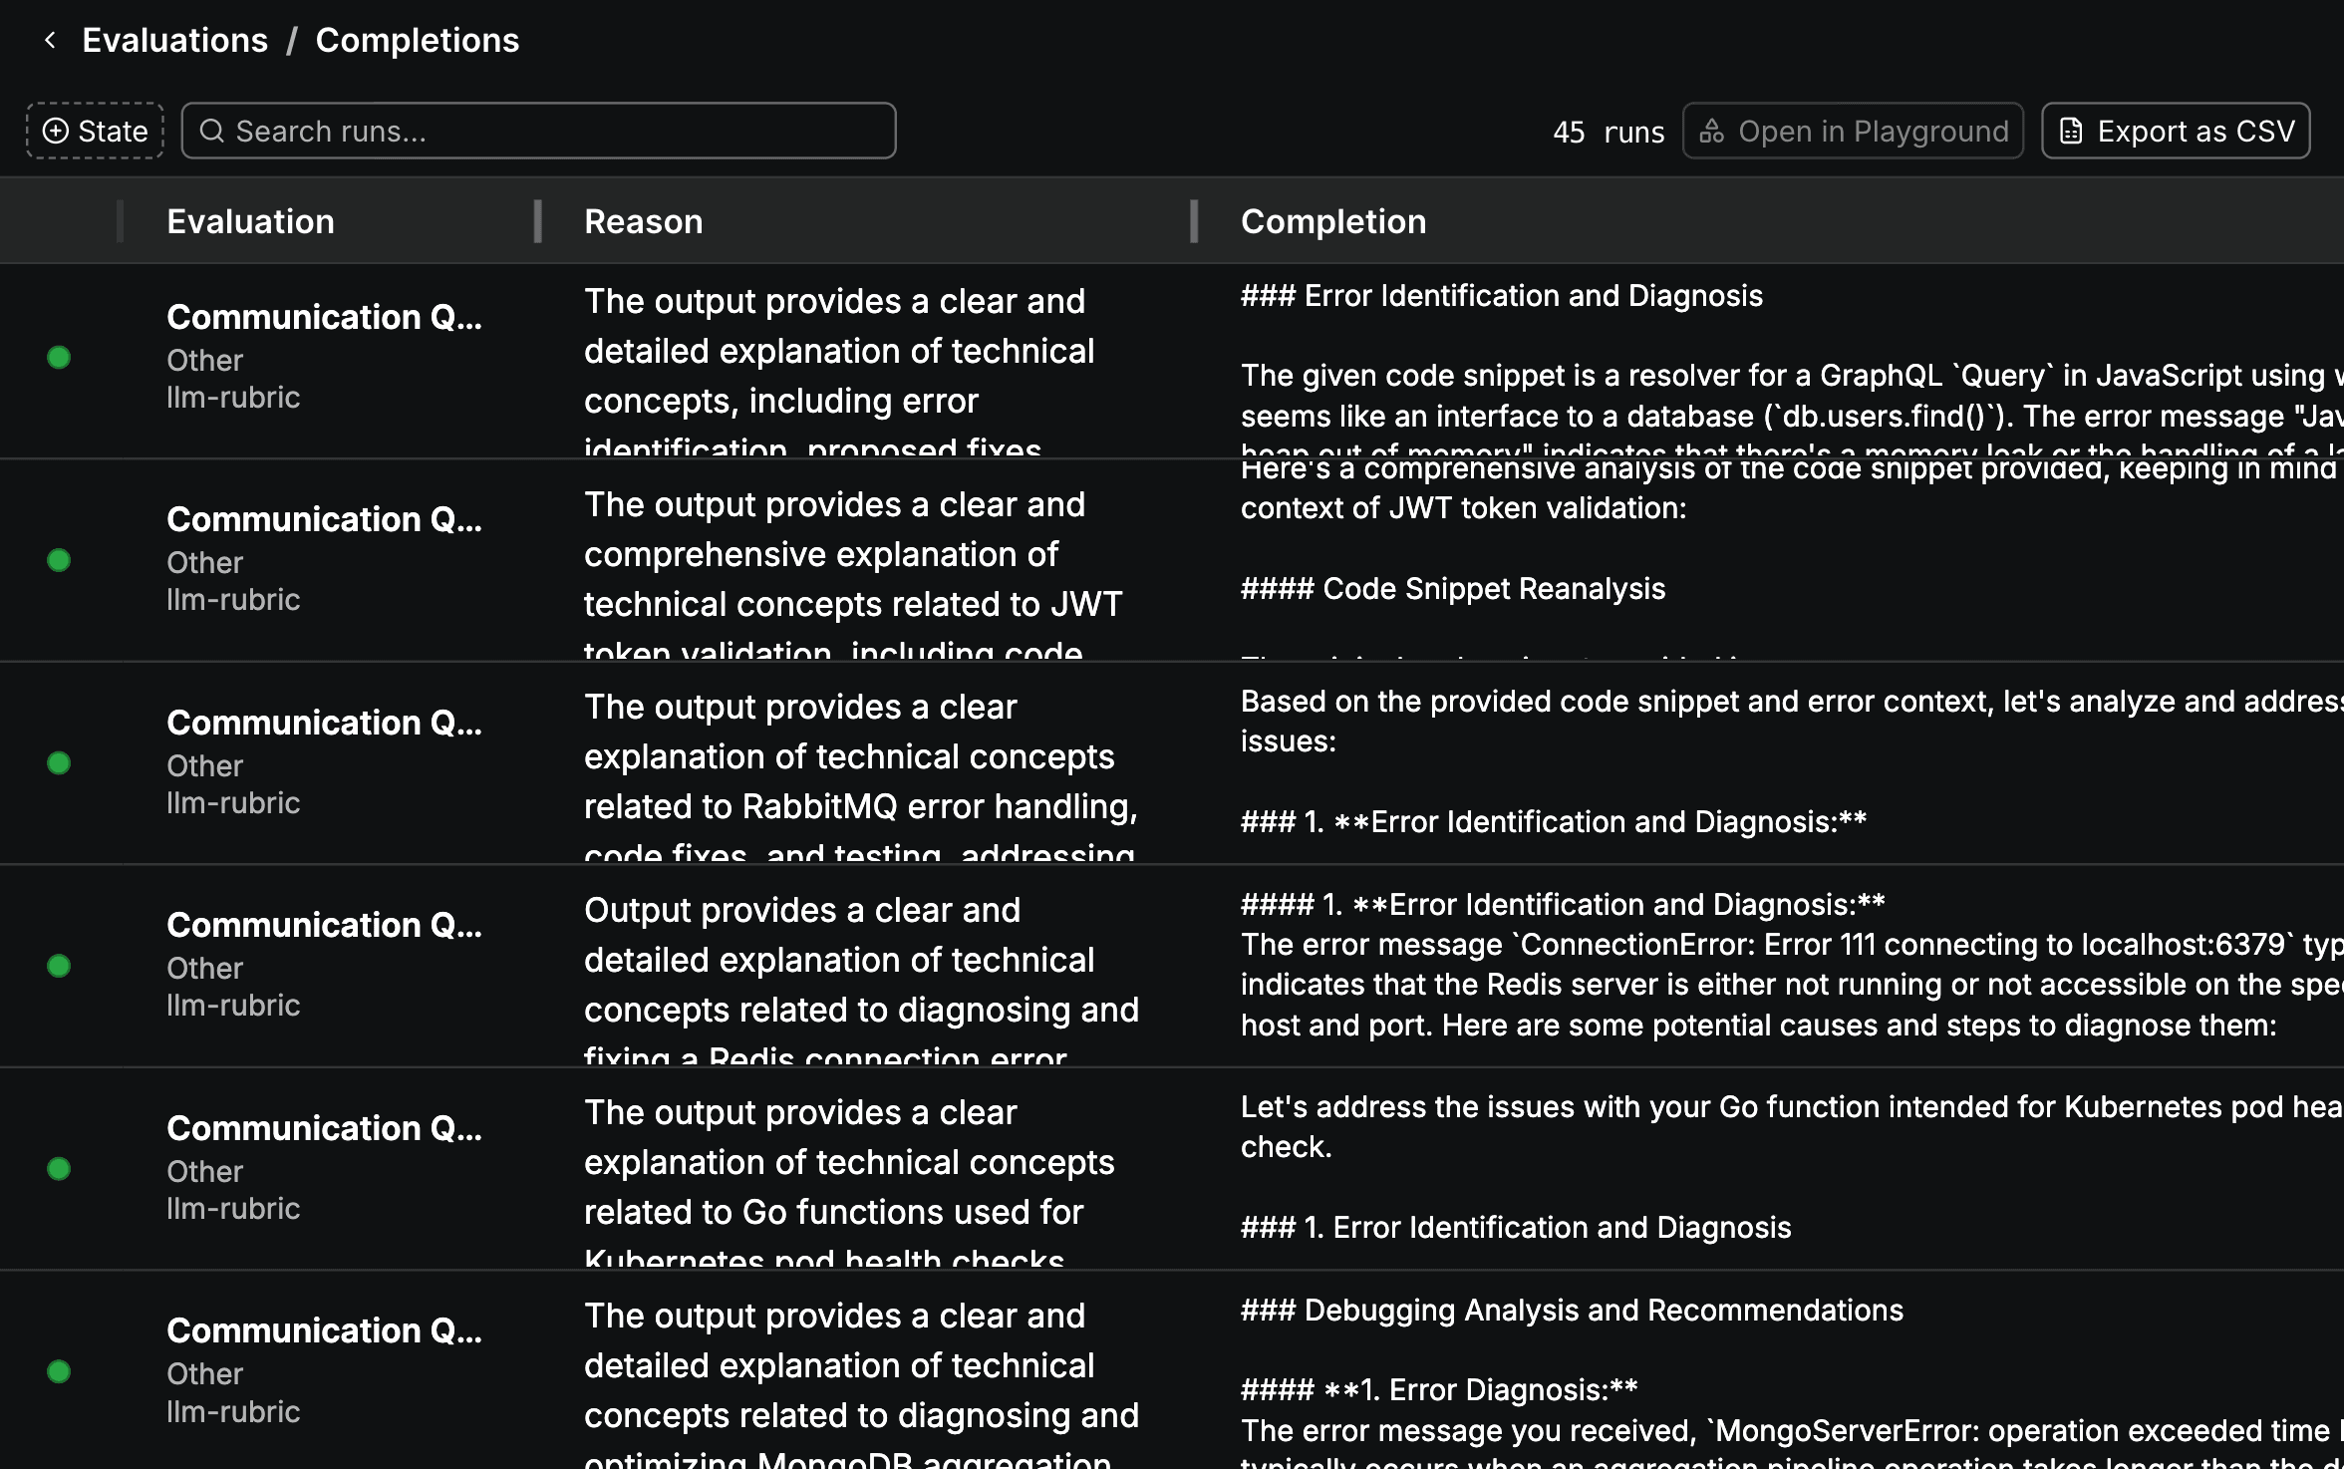
Task: Click Other label in the RabbitMQ row
Action: [x=204, y=766]
